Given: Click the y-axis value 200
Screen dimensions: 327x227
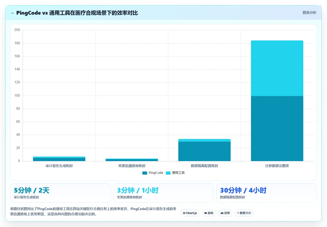Looking at the screenshot, I should click(x=17, y=30).
